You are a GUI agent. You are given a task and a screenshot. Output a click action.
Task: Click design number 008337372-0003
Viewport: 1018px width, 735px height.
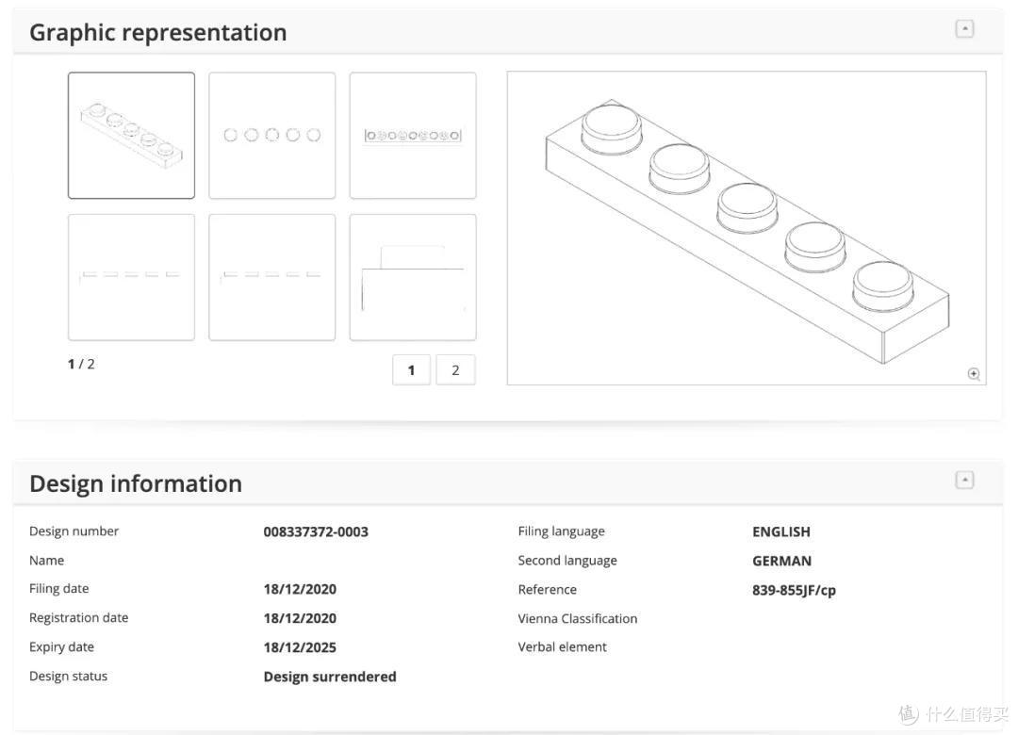click(316, 531)
